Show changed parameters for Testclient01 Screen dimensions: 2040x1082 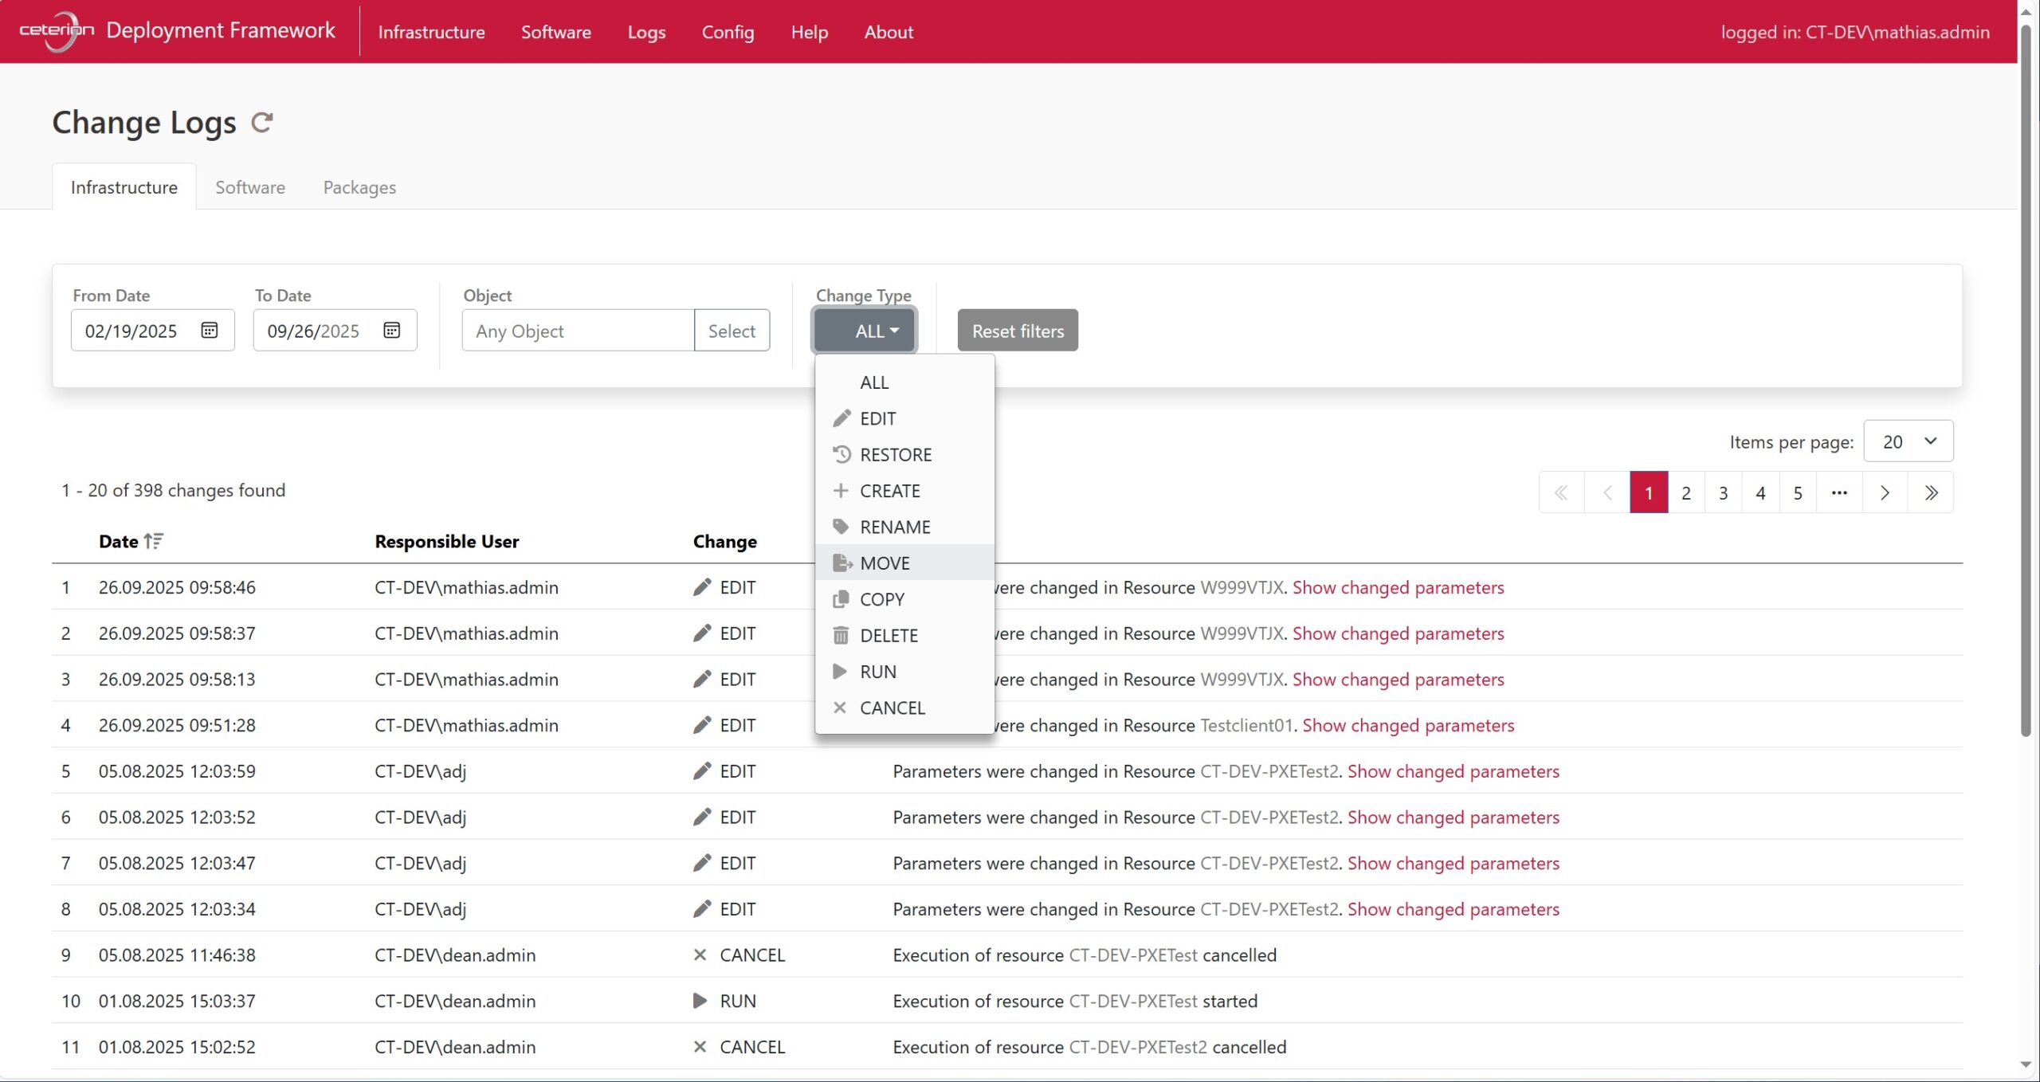coord(1408,726)
